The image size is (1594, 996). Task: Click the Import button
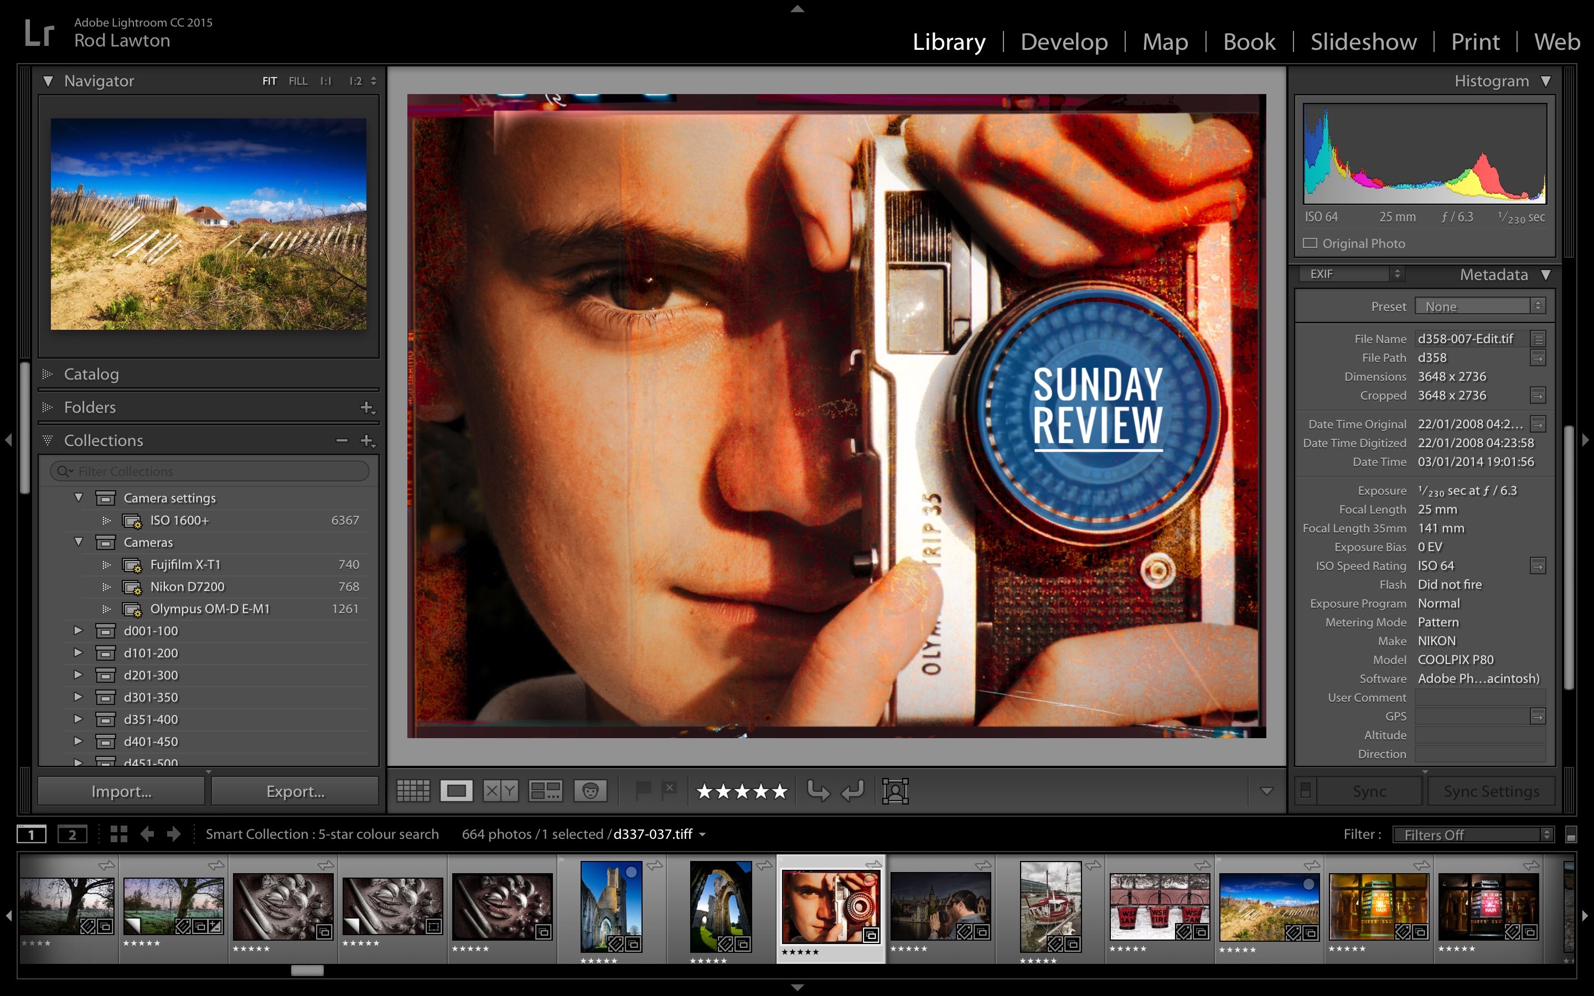pos(121,791)
